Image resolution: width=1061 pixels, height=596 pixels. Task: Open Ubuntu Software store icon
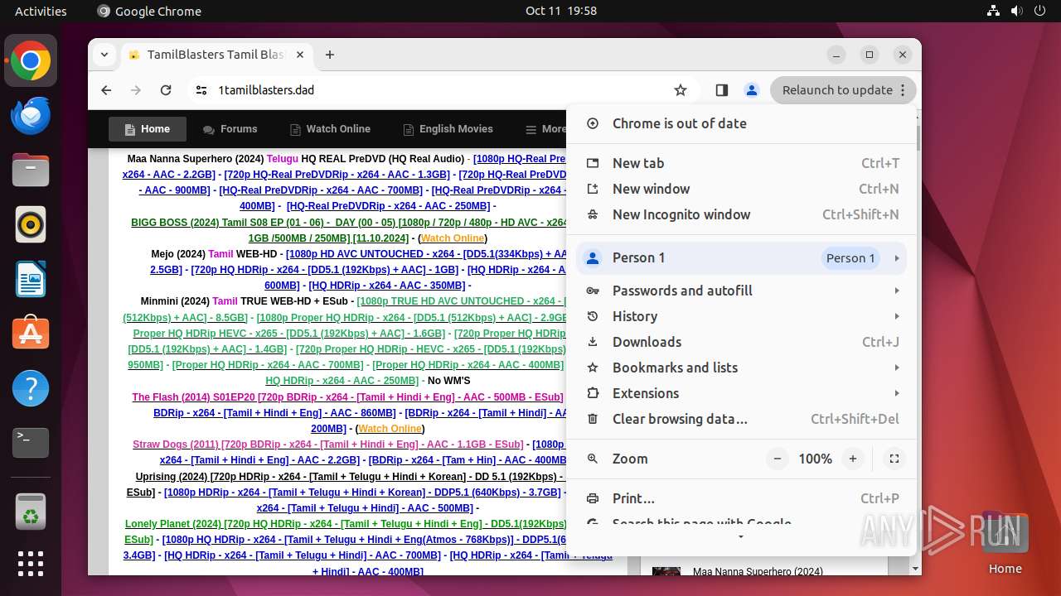(x=31, y=334)
